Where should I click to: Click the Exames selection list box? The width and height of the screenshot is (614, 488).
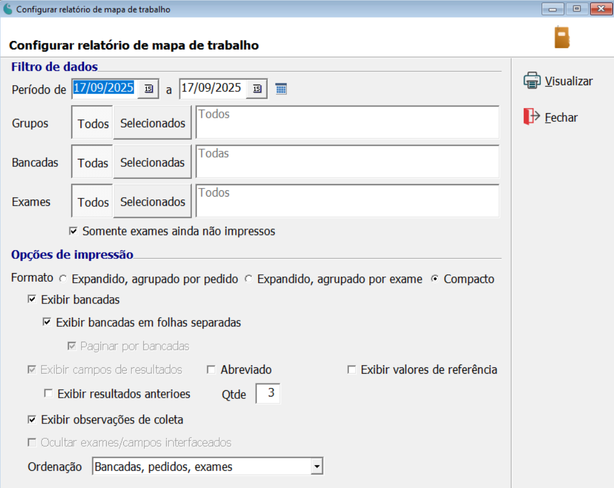(x=347, y=201)
